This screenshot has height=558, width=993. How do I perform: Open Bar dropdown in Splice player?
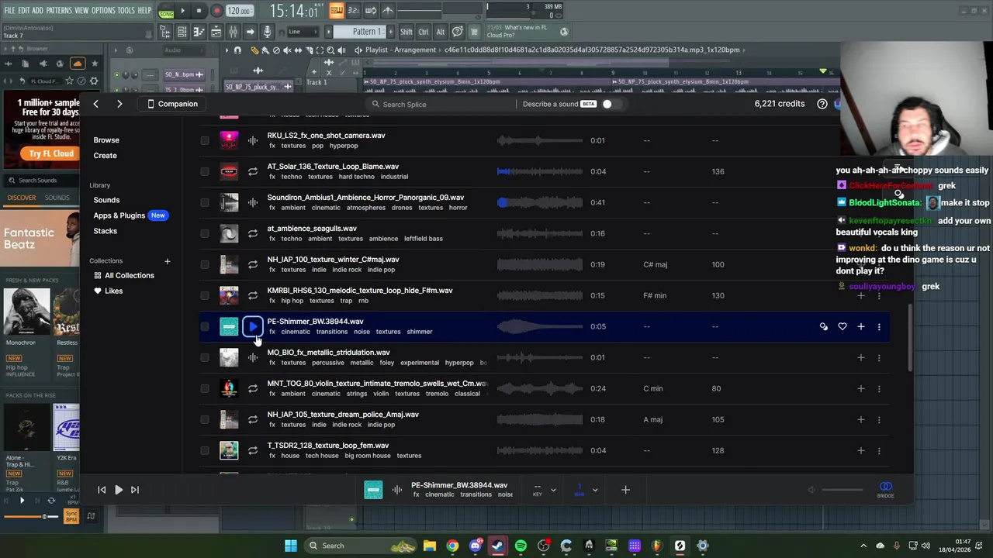coord(586,490)
